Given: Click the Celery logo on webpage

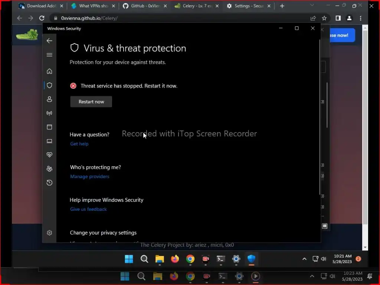Looking at the screenshot, I should click(x=27, y=35).
